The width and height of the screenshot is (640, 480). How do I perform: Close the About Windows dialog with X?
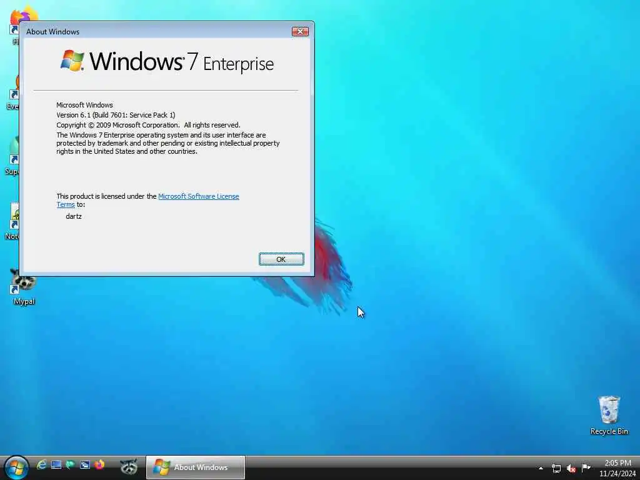coord(300,31)
